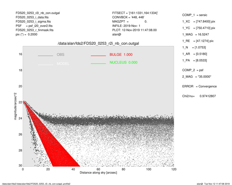Click the '1_PA = [8.0533]' position angle
The image size is (232, 185).
click(x=195, y=60)
